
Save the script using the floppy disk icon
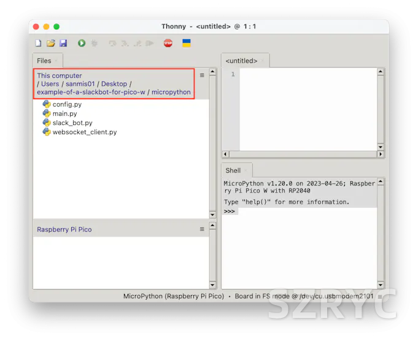(63, 43)
